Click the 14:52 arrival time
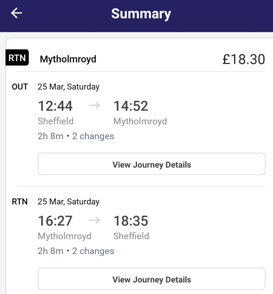Screen dimensions: 273x294 (131, 106)
